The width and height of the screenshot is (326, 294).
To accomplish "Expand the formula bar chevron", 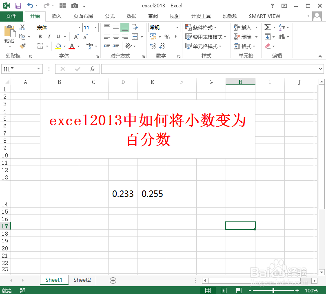I will [x=320, y=69].
